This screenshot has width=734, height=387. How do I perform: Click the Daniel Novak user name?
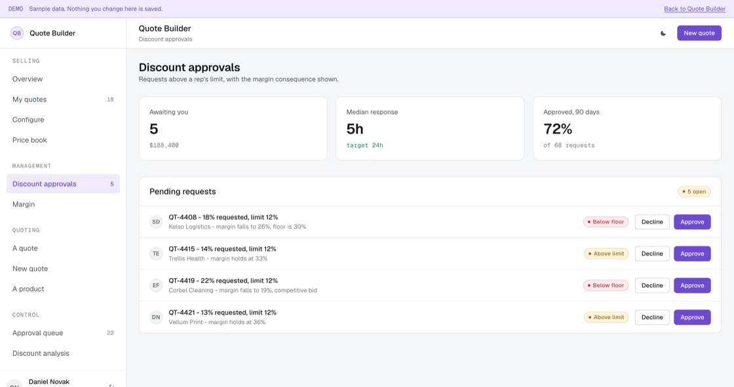[49, 382]
